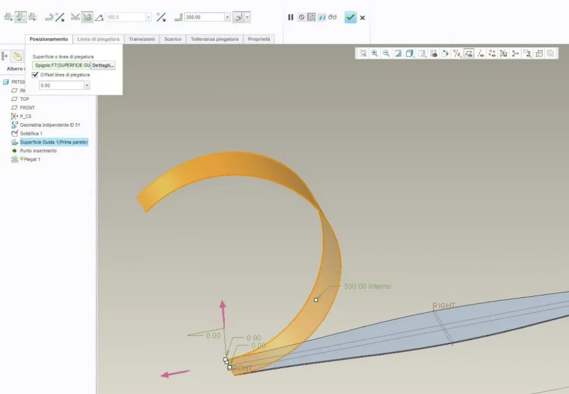Click the Spigolo:F7 bend line reference field
This screenshot has width=569, height=394.
coord(62,65)
